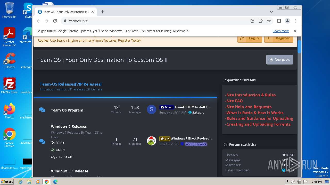Viewport: 330px width, 185px height.
Task: Switch to Chrome taskbar button
Action: [47, 182]
